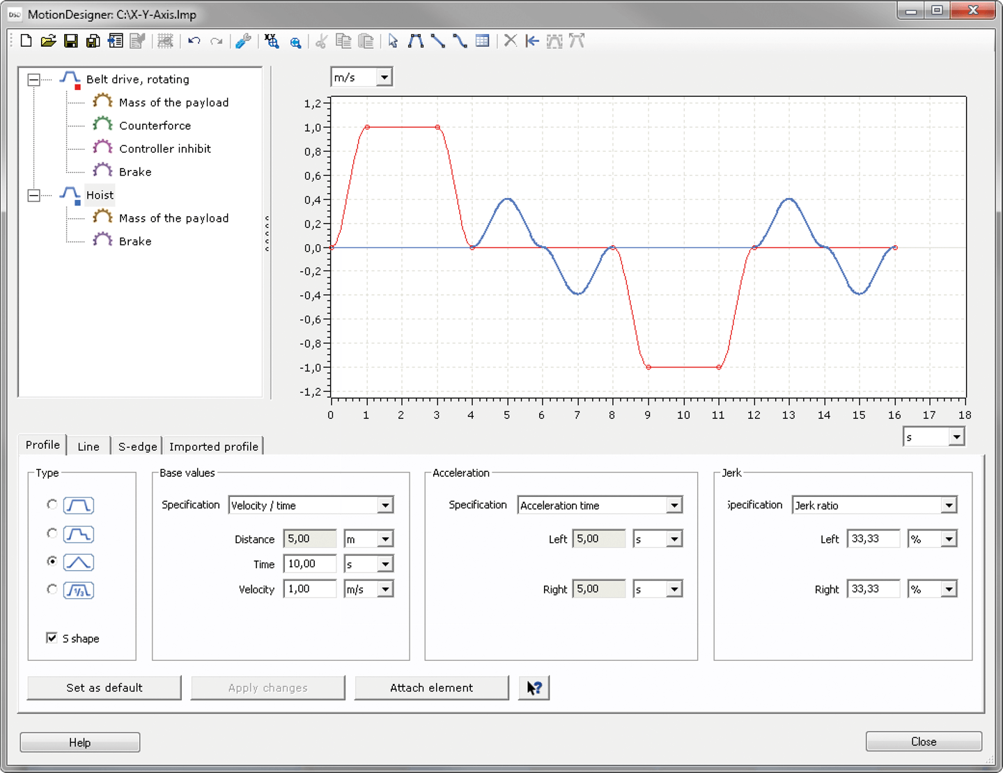
Task: Select the trapezoid profile type radio button
Action: coord(52,504)
